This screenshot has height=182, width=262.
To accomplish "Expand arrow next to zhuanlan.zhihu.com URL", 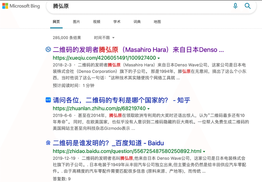I will [148, 109].
